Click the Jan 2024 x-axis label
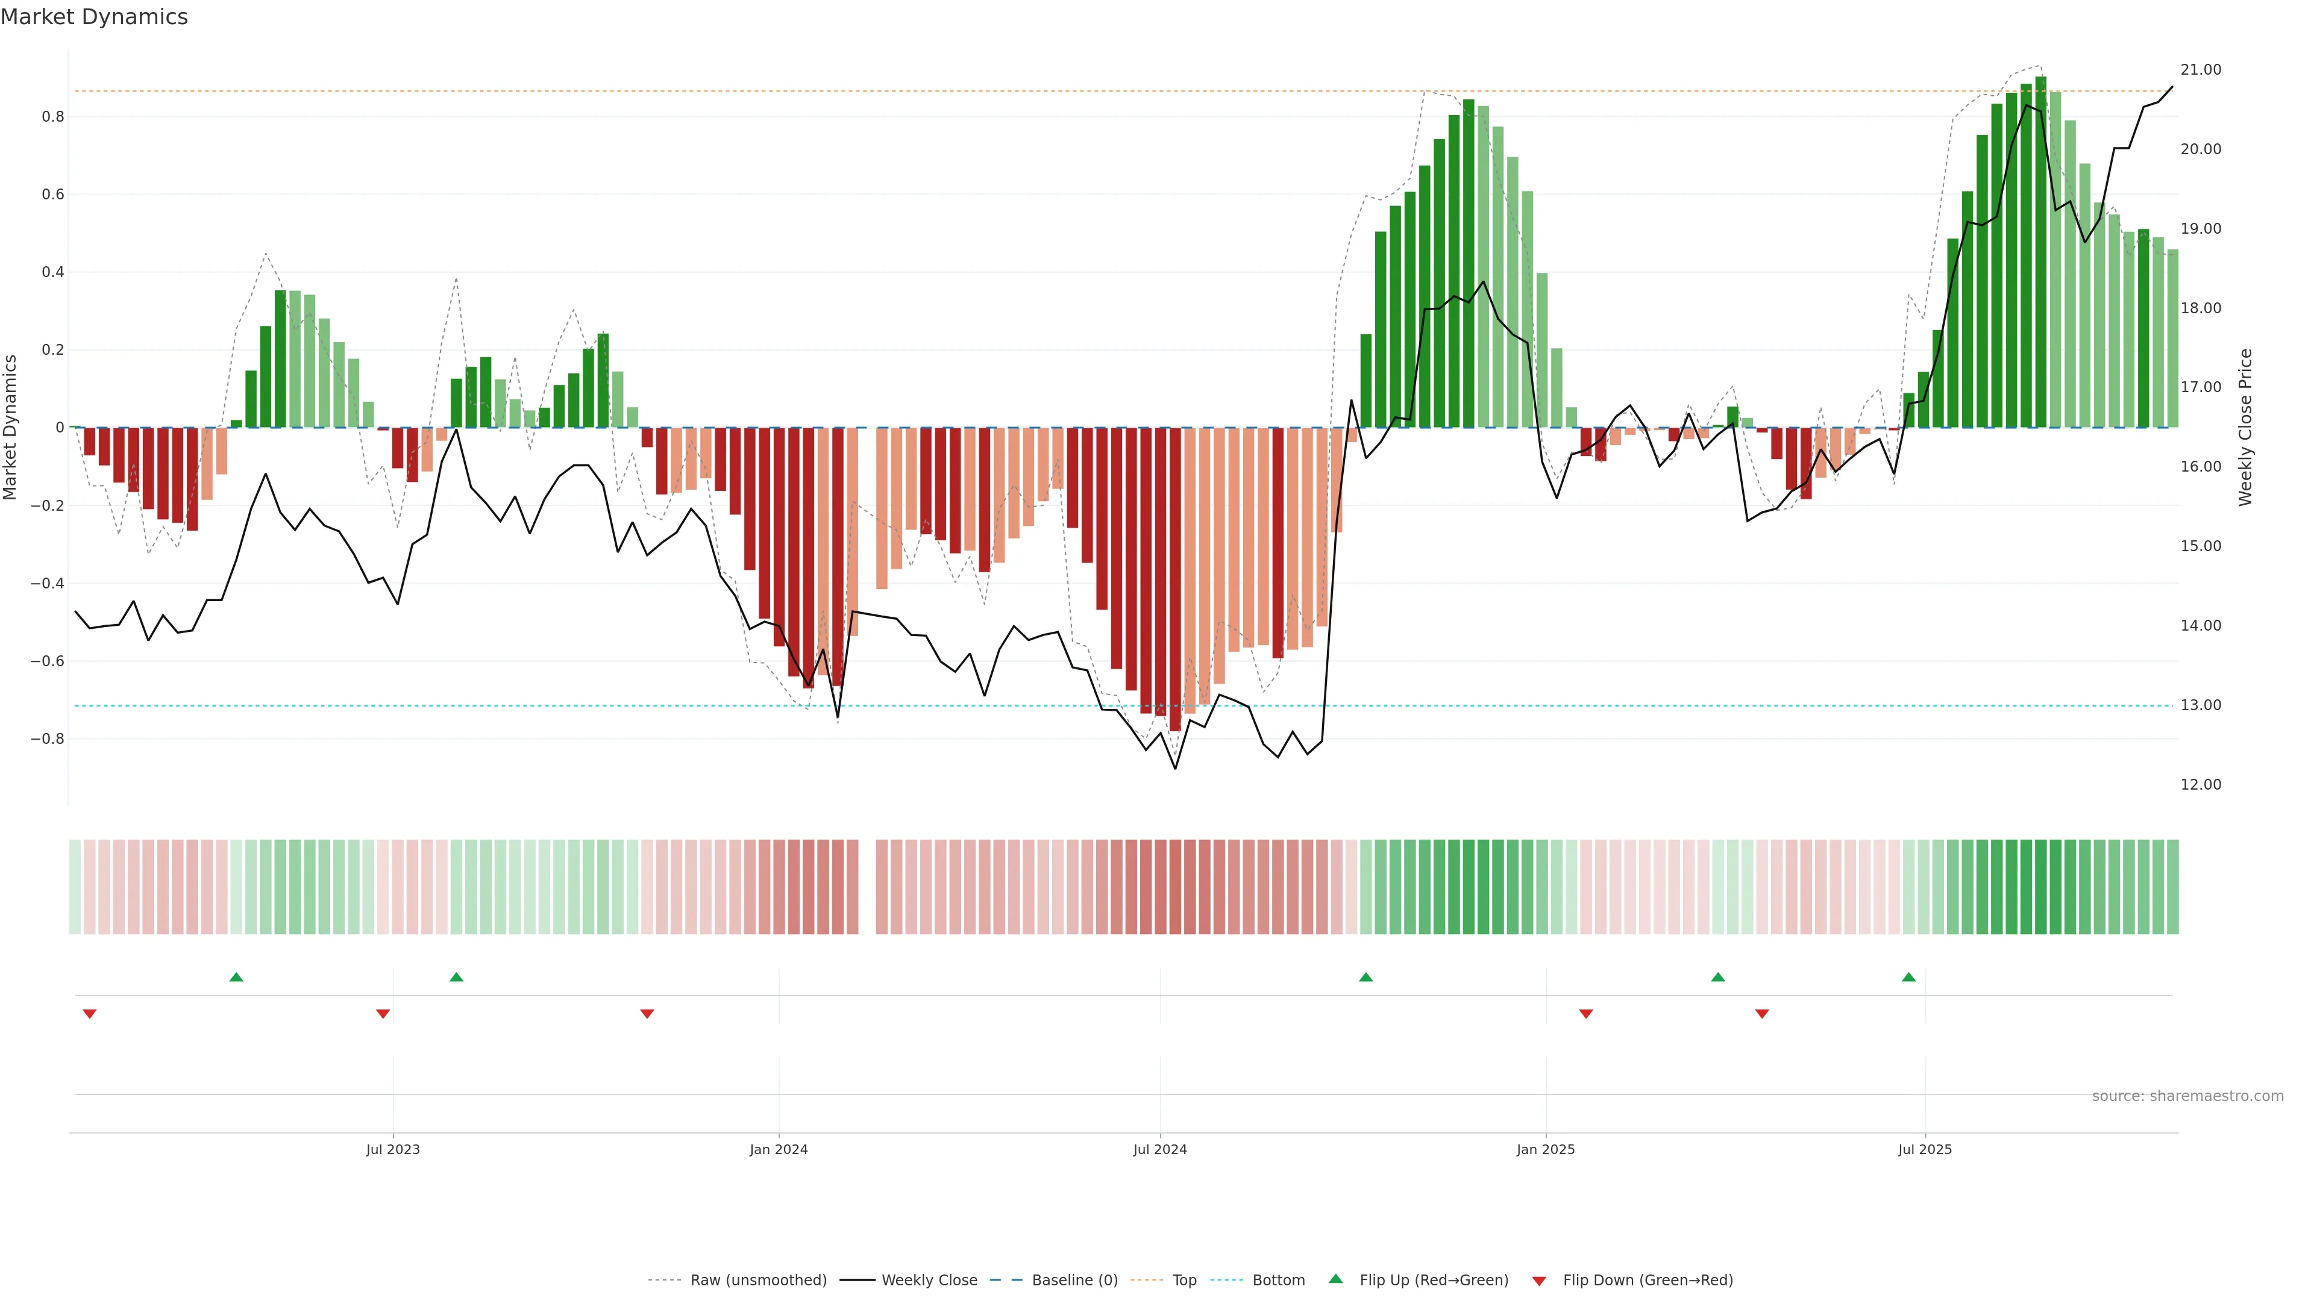 click(779, 1149)
